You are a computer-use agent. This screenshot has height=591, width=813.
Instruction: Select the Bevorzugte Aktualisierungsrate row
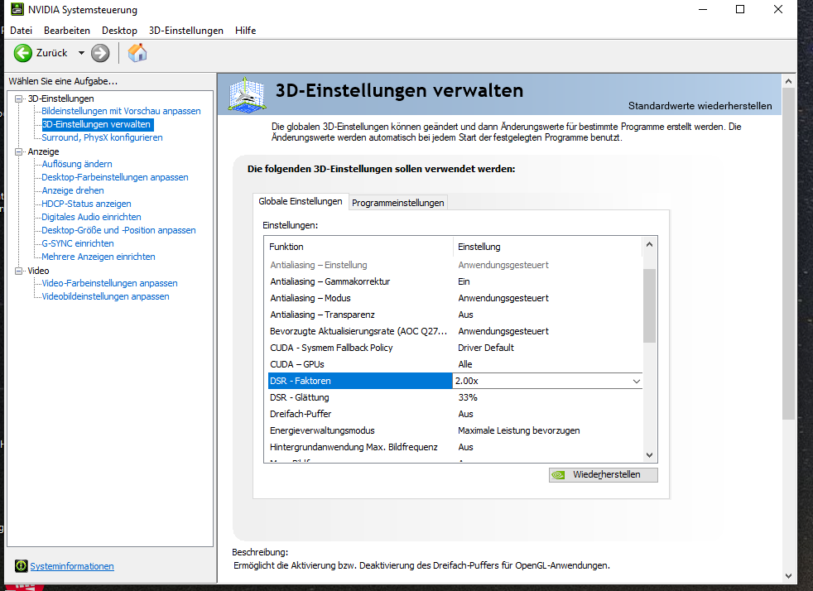point(455,331)
